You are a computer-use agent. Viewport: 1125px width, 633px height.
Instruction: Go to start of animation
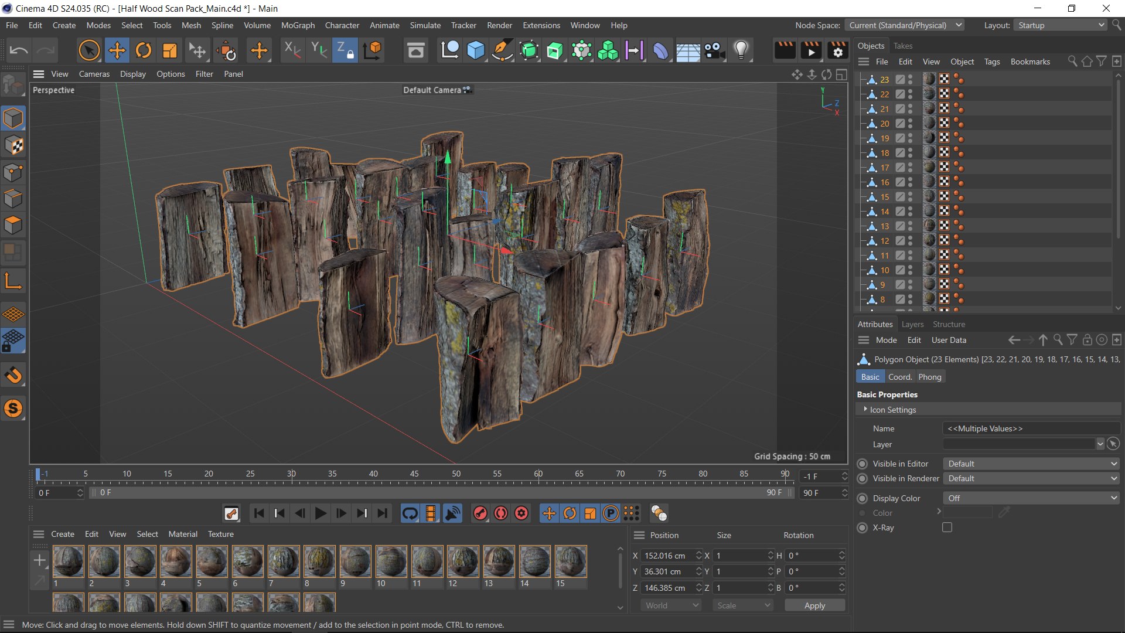(x=259, y=513)
